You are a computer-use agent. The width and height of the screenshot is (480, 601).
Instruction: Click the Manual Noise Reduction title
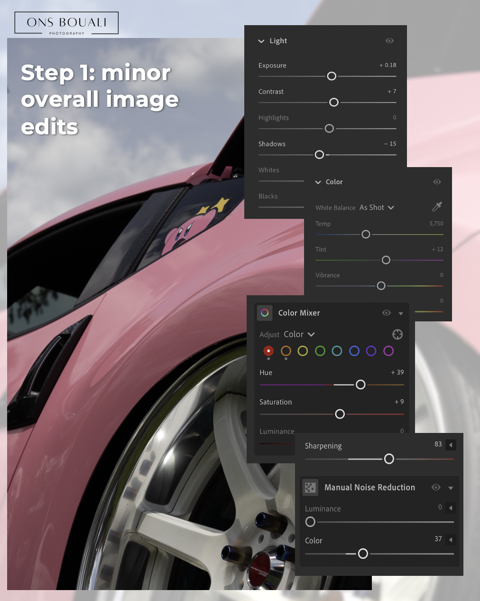tap(369, 488)
